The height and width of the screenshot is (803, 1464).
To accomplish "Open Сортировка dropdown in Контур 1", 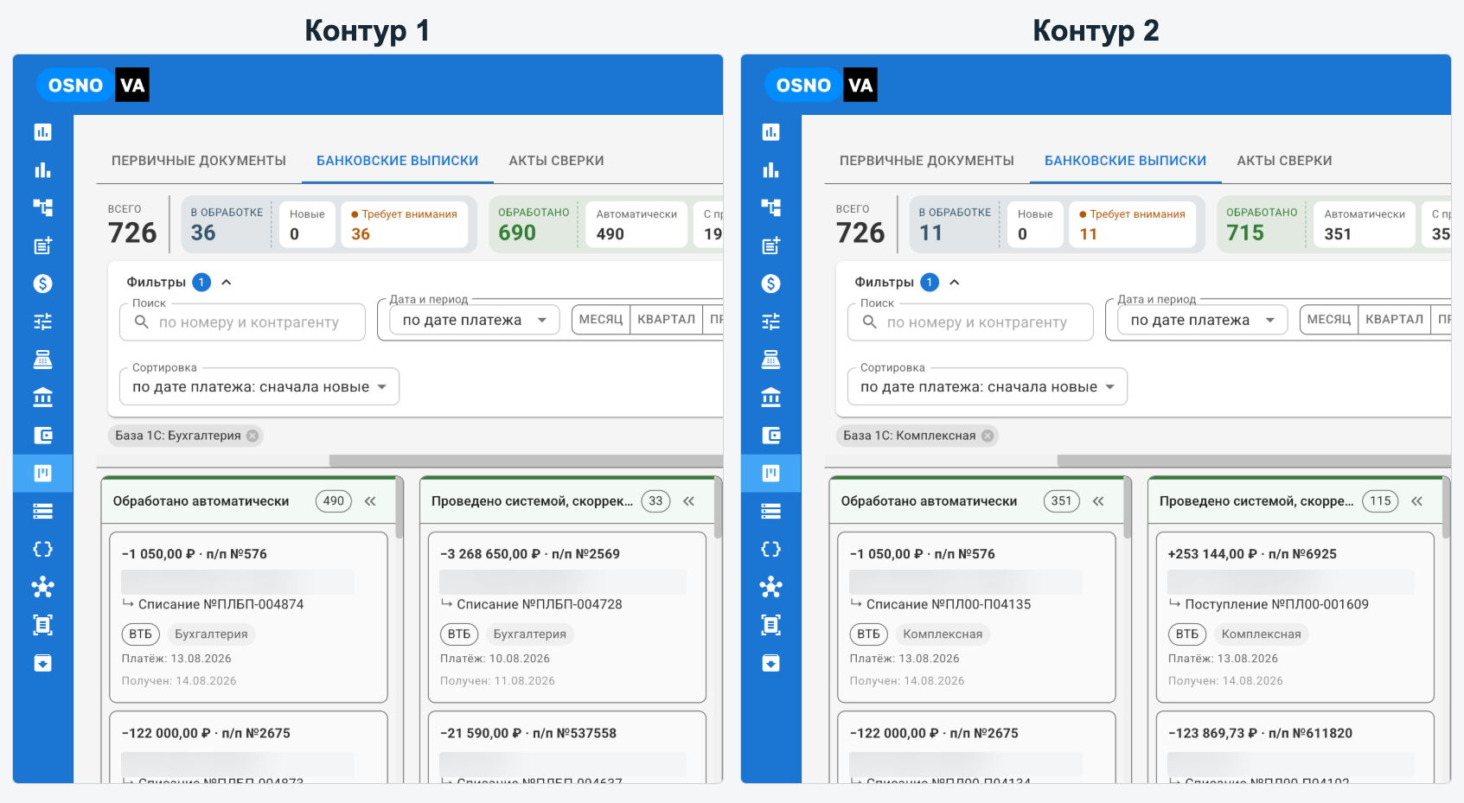I will tap(259, 387).
